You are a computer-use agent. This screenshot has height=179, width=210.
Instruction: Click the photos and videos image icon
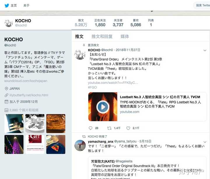(6, 110)
